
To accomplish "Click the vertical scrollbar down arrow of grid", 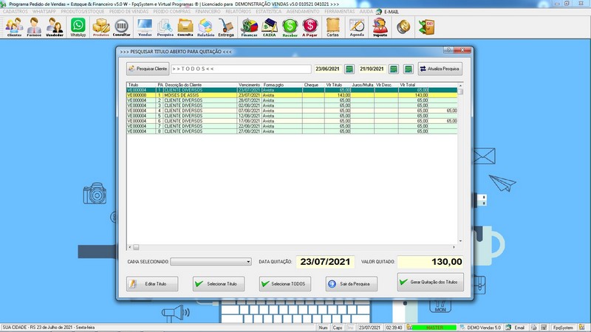I will click(460, 241).
